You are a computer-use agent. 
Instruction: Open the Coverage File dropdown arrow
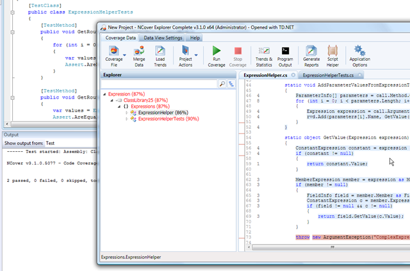124,55
